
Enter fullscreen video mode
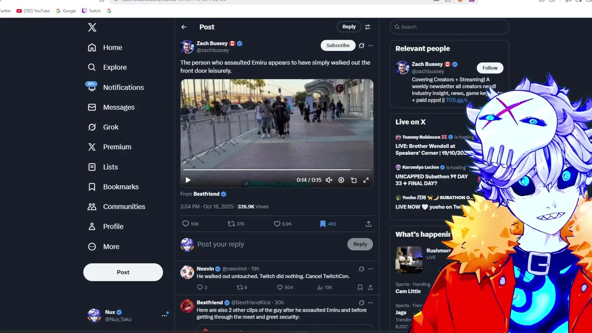coord(366,180)
